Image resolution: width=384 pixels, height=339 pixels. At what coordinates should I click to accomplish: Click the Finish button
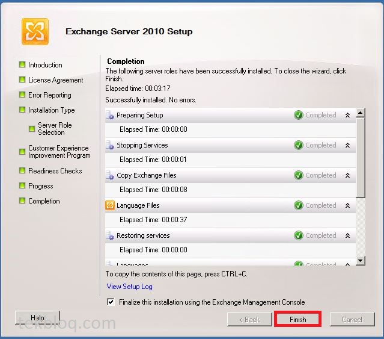[x=298, y=319]
